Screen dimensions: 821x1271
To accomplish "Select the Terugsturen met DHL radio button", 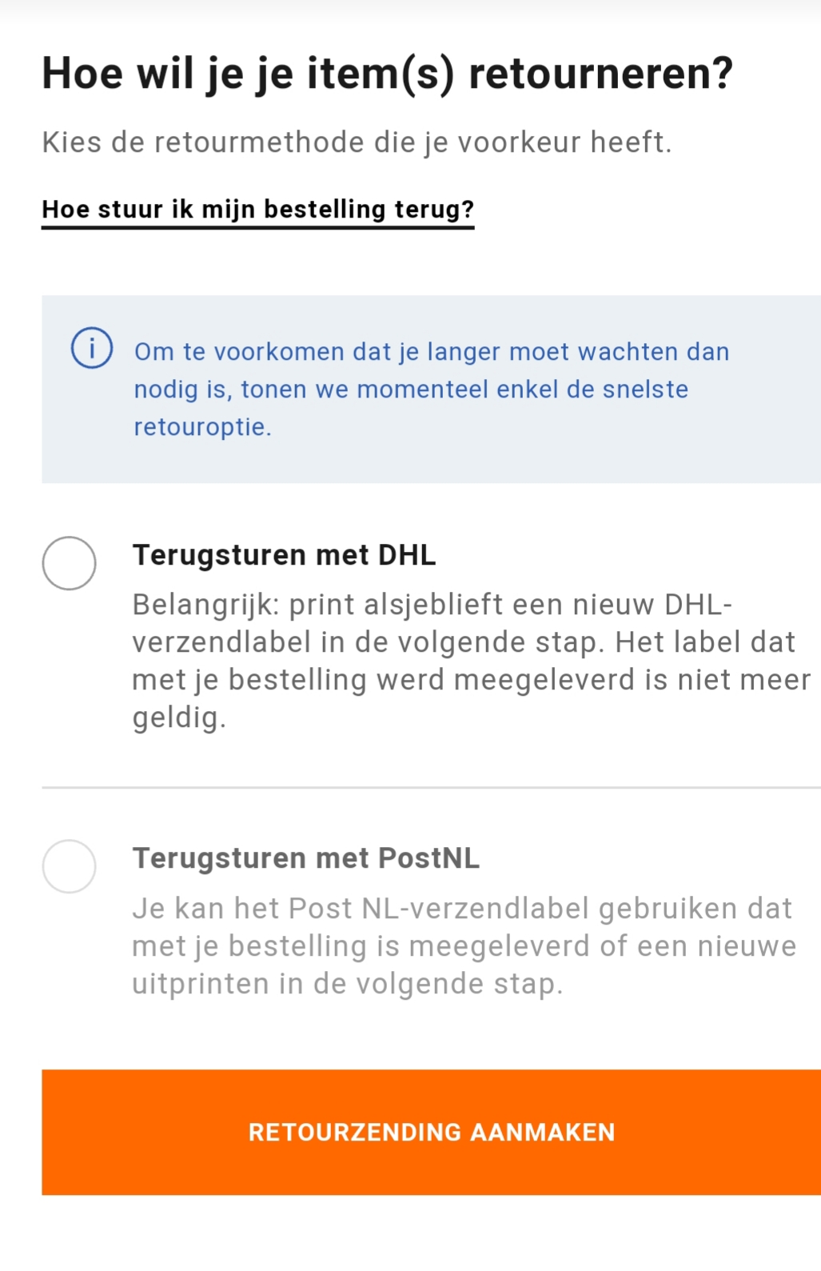I will pyautogui.click(x=70, y=563).
